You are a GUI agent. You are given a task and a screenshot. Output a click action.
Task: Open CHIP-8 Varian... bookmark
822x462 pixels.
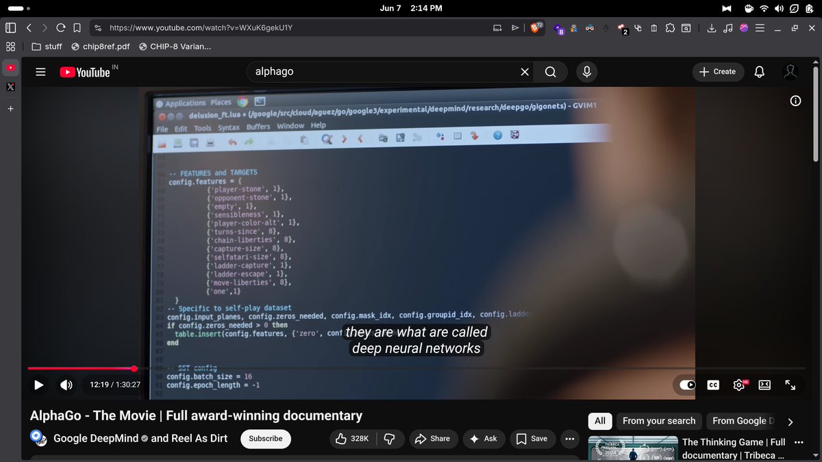(175, 47)
